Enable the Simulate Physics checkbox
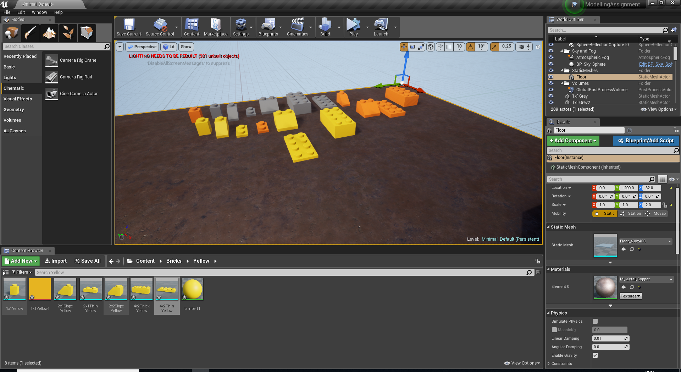The image size is (681, 372). tap(595, 321)
